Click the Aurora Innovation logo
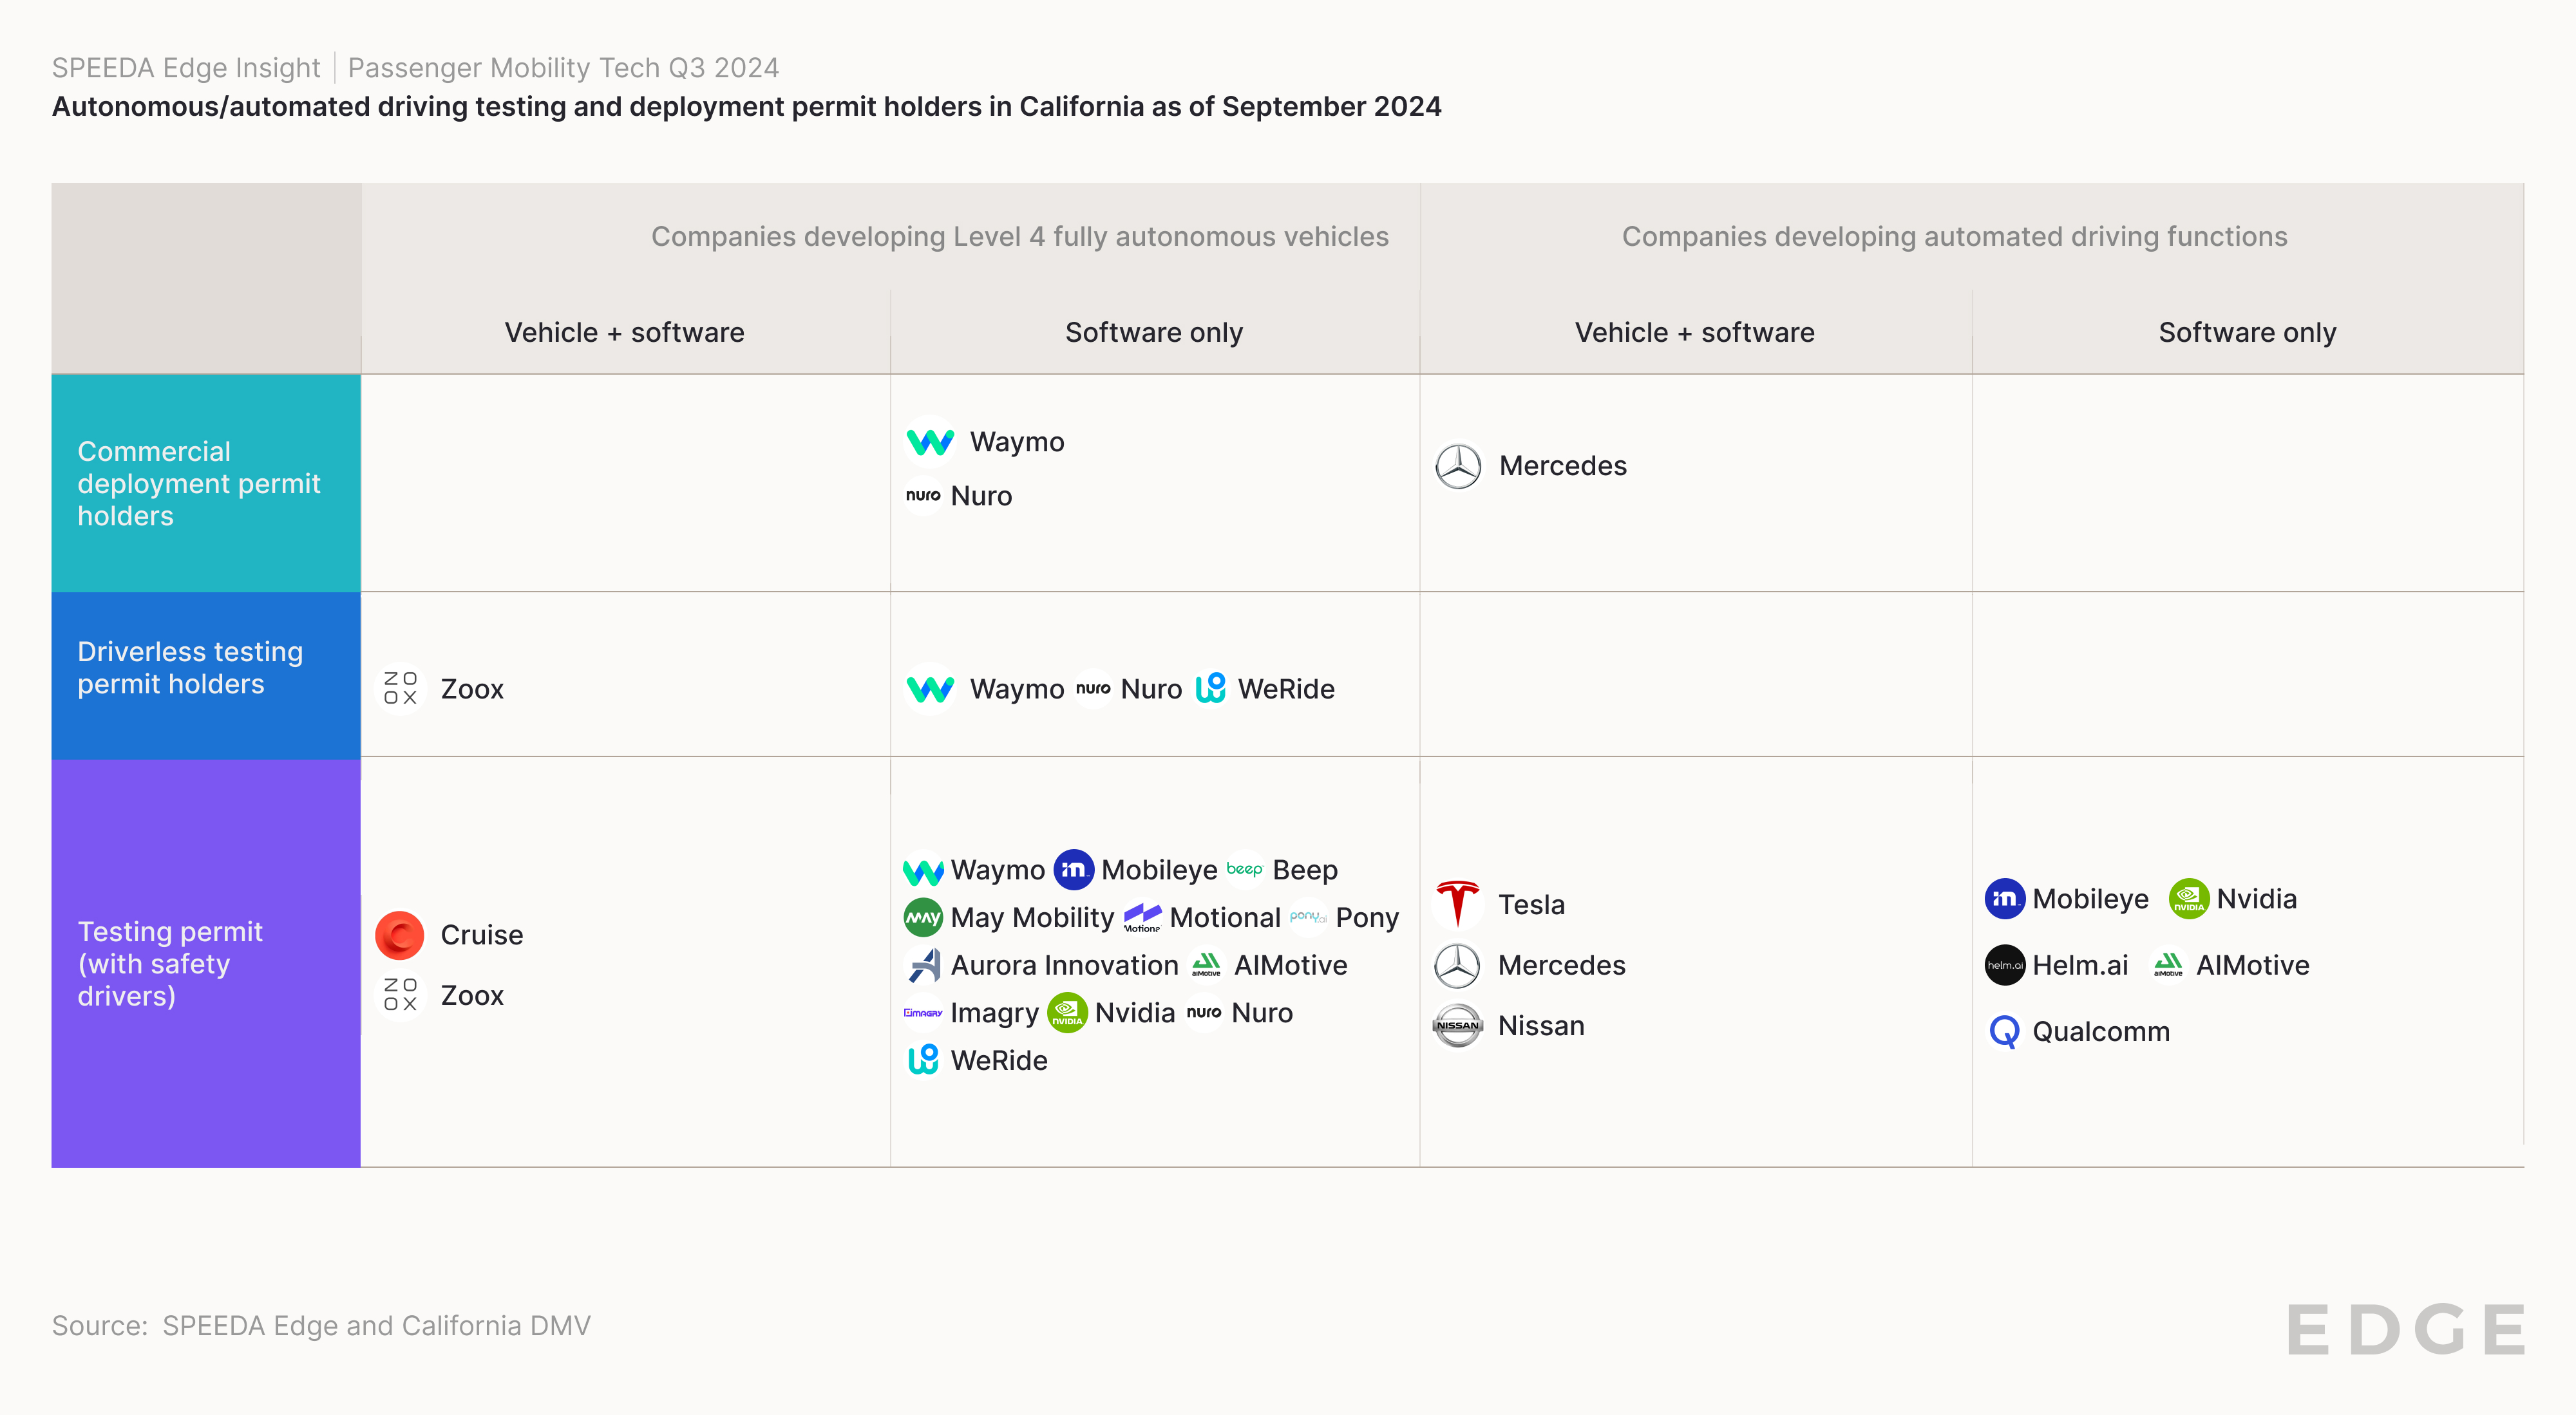2576x1415 pixels. [923, 965]
